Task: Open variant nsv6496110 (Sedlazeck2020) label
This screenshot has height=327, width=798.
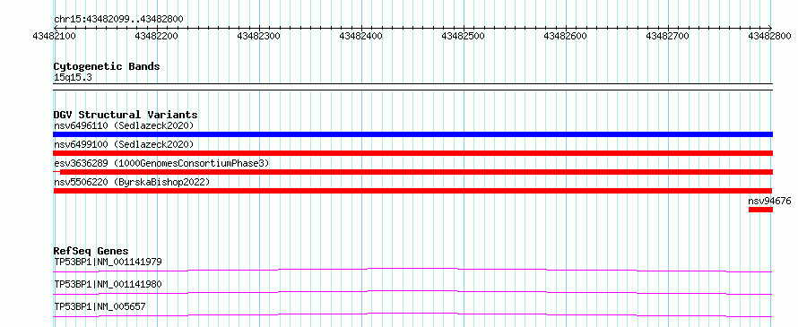Action: click(124, 125)
